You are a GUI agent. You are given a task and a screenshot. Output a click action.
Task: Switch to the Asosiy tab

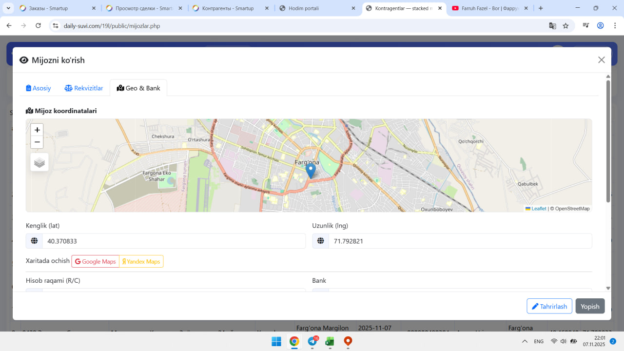click(x=39, y=88)
